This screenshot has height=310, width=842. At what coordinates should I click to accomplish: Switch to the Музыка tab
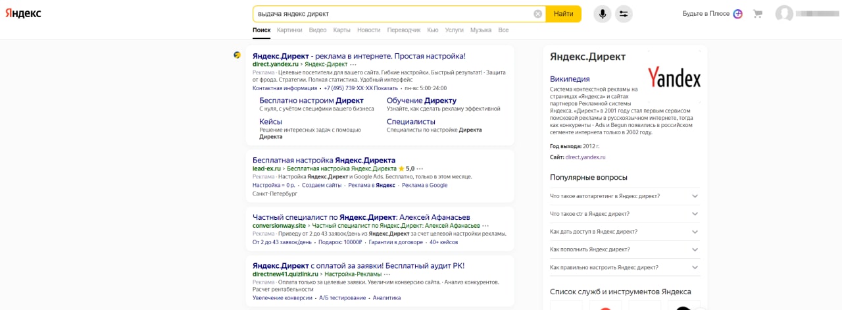pyautogui.click(x=481, y=30)
